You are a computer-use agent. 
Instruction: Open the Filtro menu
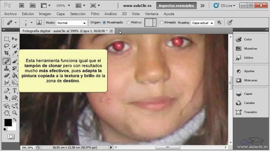click(x=95, y=14)
